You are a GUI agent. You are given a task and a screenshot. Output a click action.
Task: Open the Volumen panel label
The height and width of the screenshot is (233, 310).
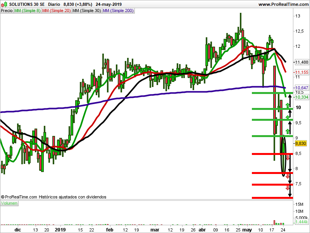pos(9,203)
